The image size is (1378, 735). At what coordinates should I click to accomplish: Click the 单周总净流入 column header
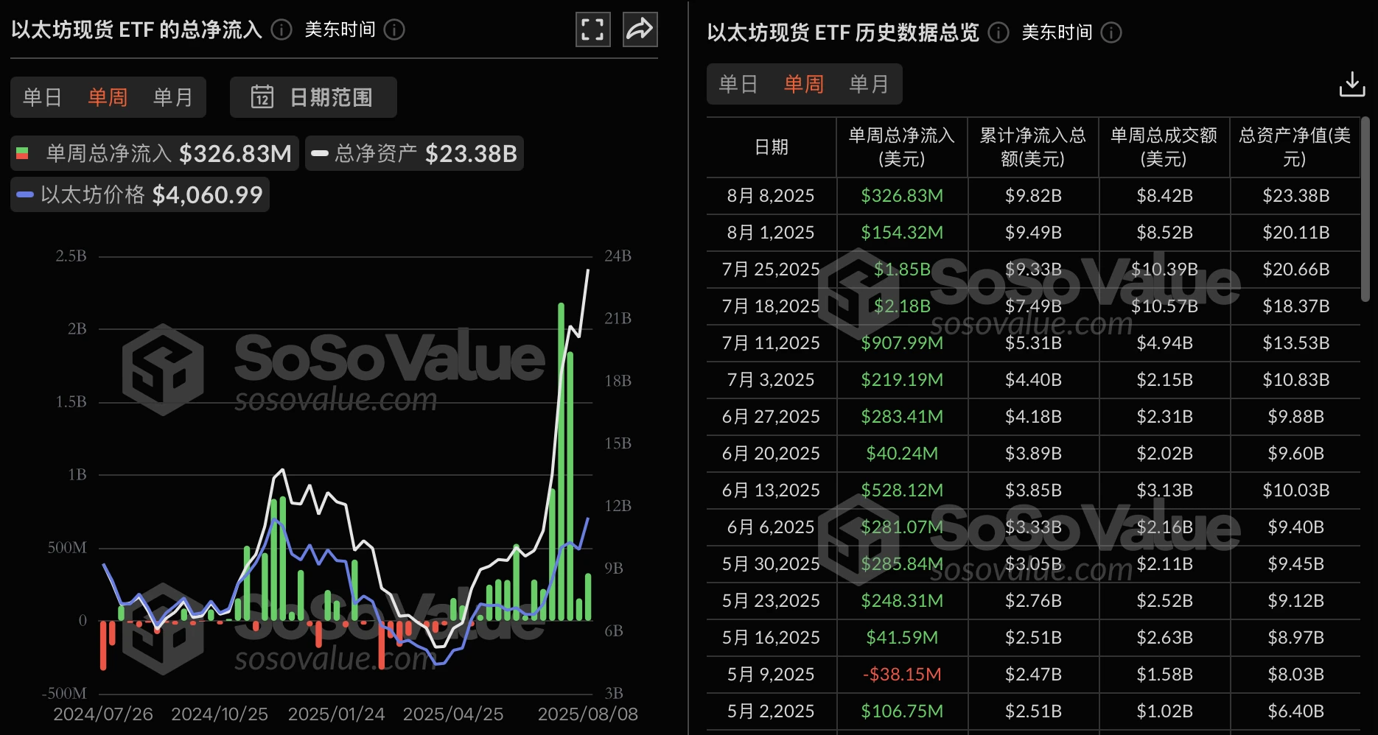pyautogui.click(x=901, y=147)
